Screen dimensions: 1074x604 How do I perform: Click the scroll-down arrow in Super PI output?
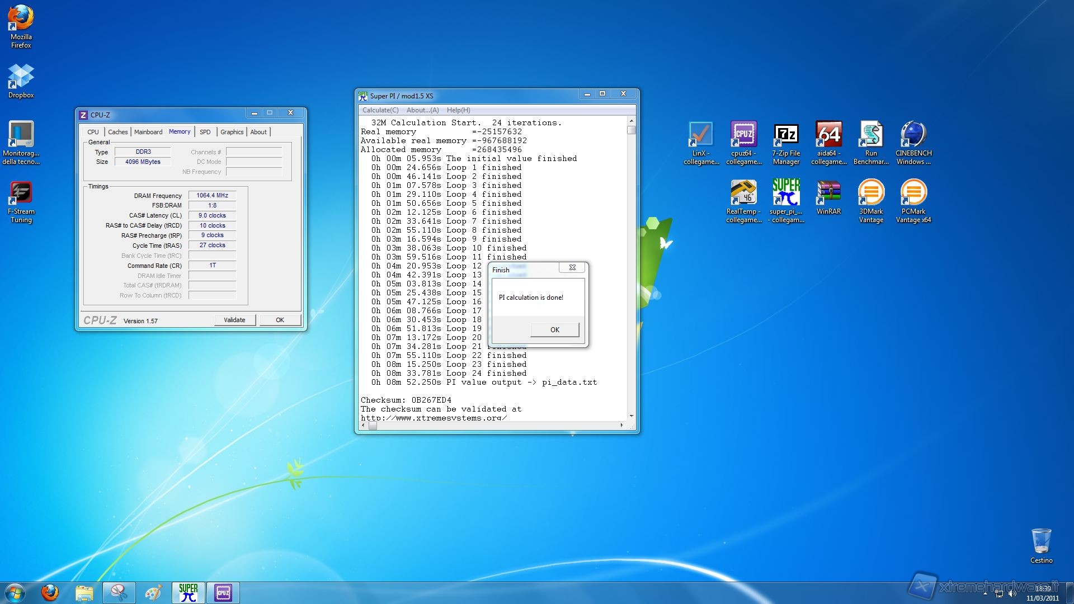pyautogui.click(x=632, y=416)
